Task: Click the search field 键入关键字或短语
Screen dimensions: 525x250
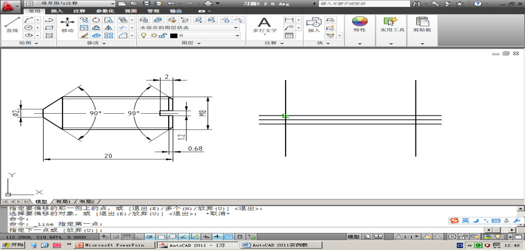Action: pyautogui.click(x=364, y=3)
